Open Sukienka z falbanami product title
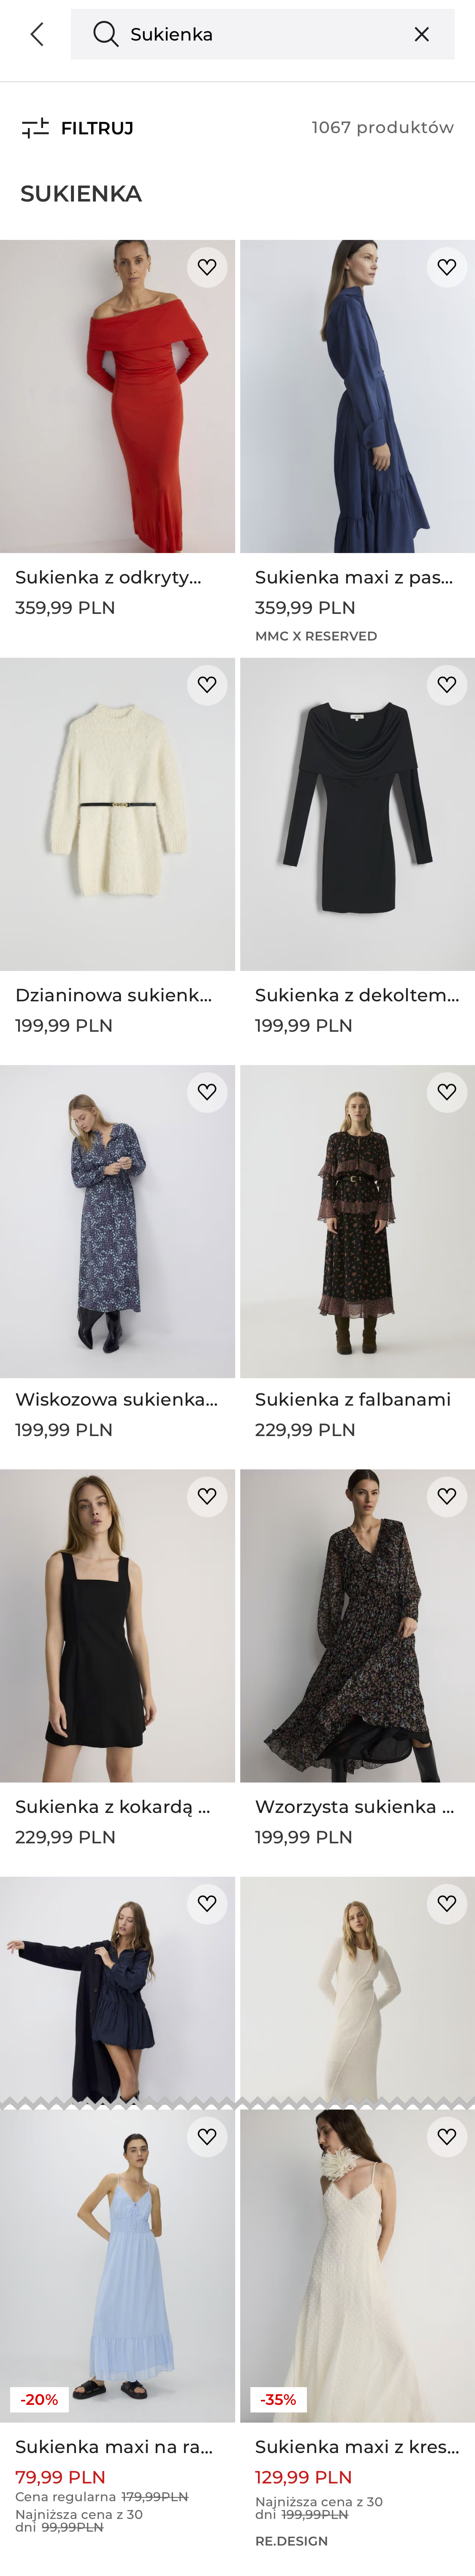 [352, 1399]
